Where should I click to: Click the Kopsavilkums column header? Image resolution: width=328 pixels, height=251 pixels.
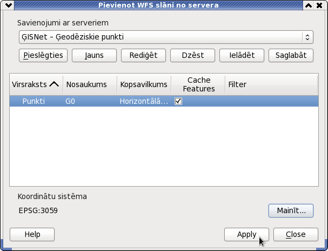pos(144,84)
